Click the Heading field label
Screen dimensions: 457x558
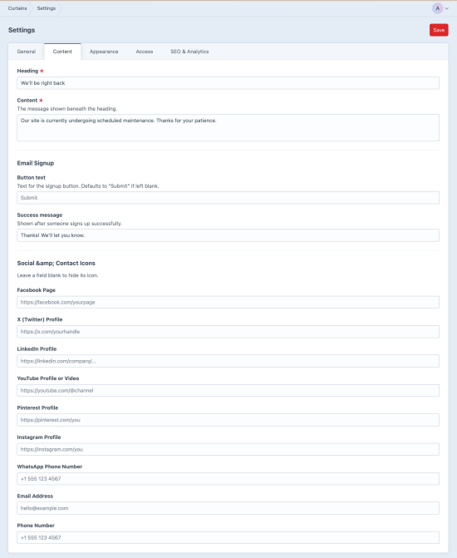[27, 71]
